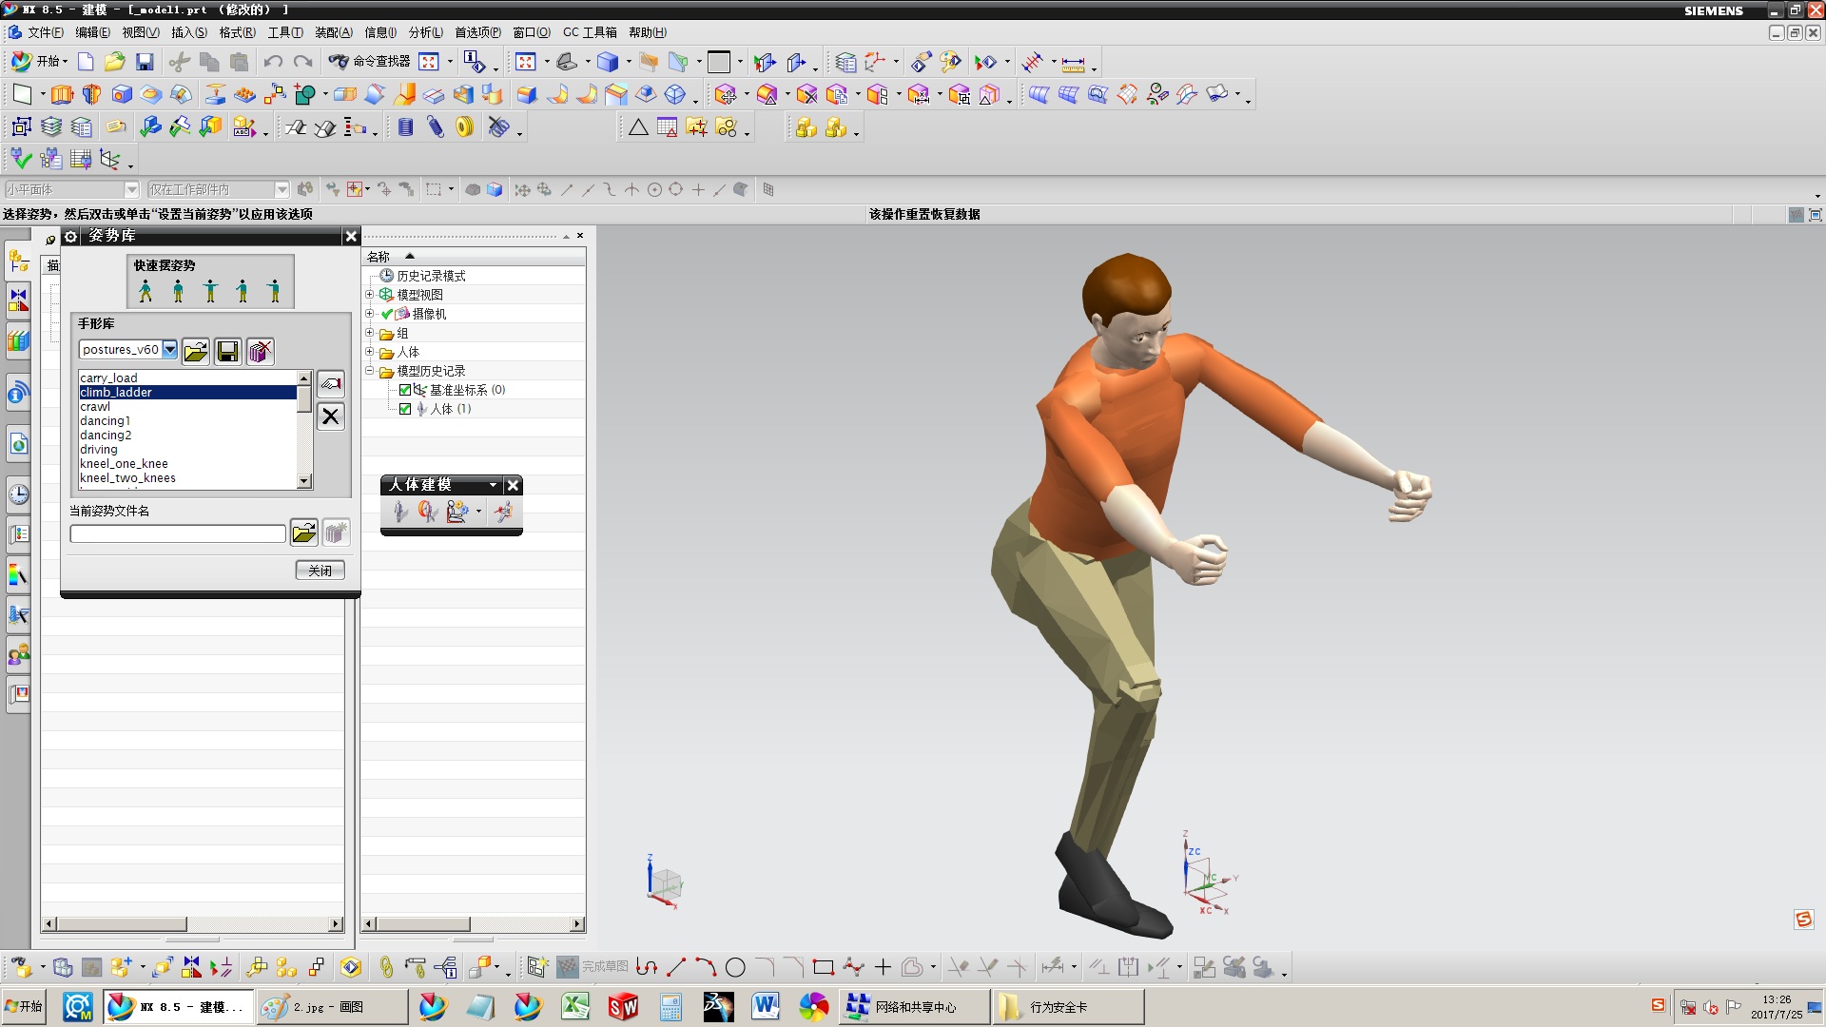The height and width of the screenshot is (1027, 1826).
Task: Click the Hole feature icon
Action: tap(122, 94)
